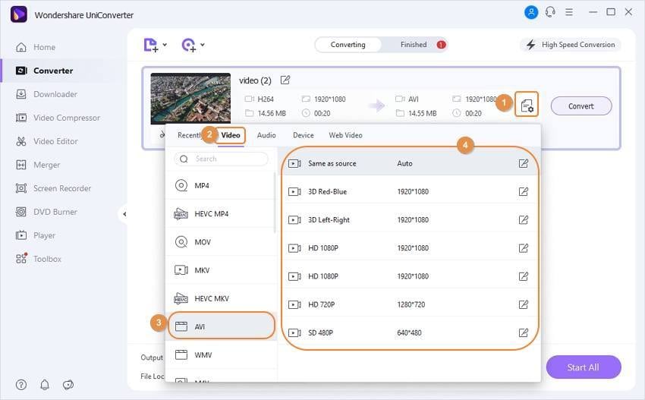Edit the HD 720P preset
The width and height of the screenshot is (645, 400).
point(524,304)
